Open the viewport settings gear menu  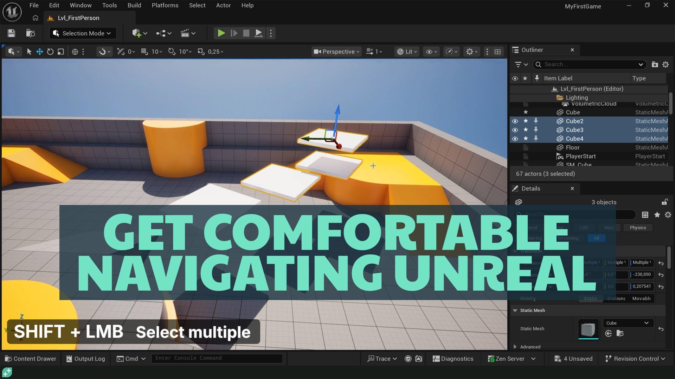(x=472, y=52)
